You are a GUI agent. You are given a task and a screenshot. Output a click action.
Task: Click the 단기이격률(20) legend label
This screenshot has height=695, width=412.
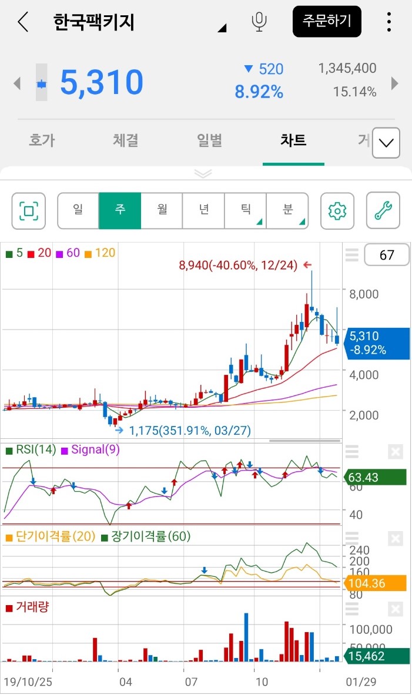tap(51, 537)
